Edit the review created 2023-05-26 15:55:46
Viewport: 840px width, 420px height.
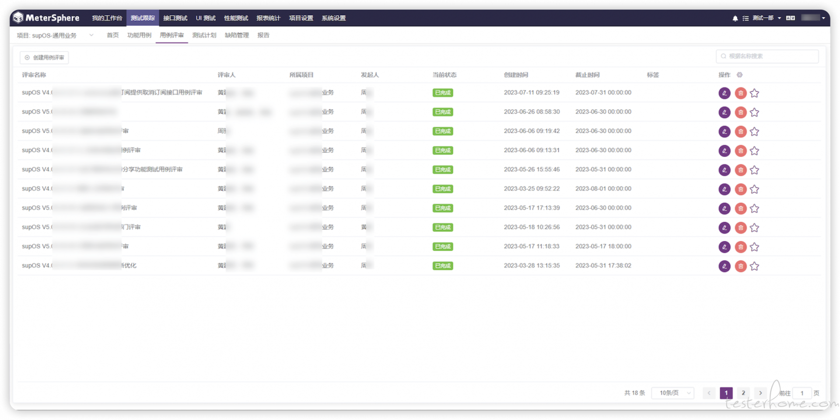pyautogui.click(x=724, y=170)
